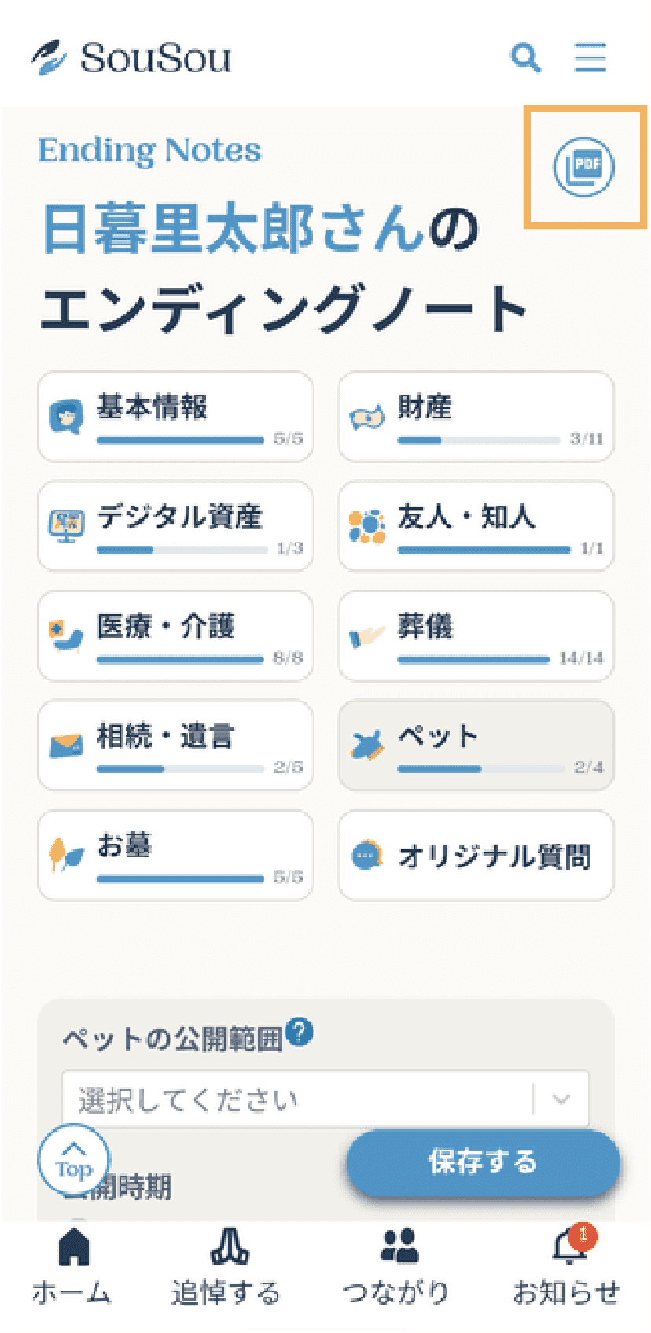The image size is (651, 1333).
Task: Open the hamburger menu
Action: pos(590,57)
